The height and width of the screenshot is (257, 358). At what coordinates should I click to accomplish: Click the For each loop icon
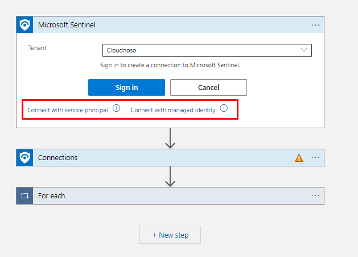coord(24,195)
